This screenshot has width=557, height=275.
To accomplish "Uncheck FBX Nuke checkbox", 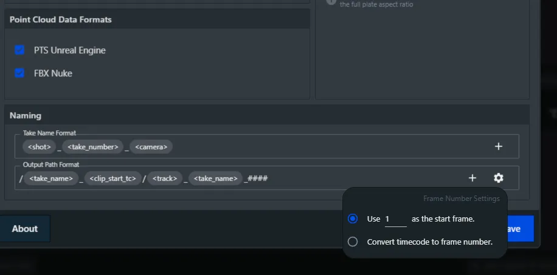I will click(19, 73).
